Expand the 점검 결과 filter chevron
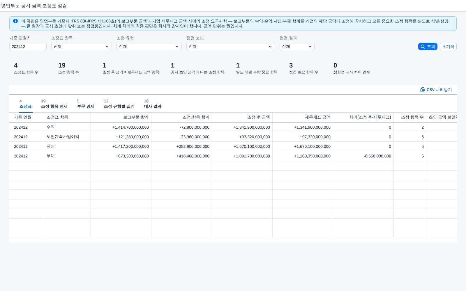466x291 pixels. (310, 47)
